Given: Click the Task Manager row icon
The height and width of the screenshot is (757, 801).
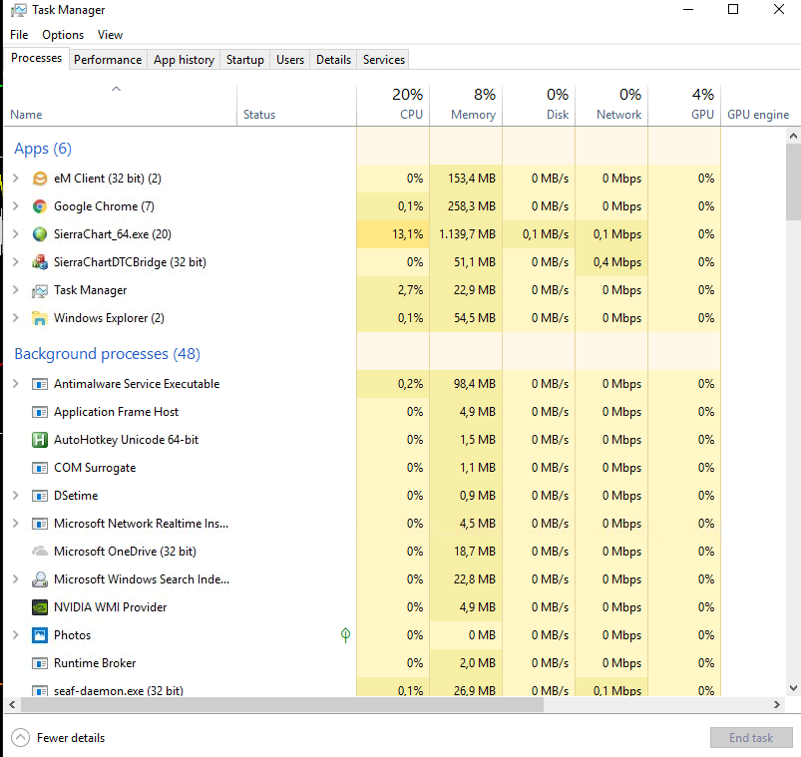Looking at the screenshot, I should click(39, 290).
